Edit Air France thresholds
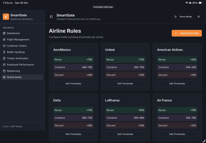Screen dimensions: 206x143 177,134
